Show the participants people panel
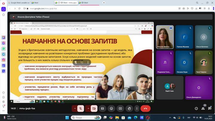The width and height of the screenshot is (215, 121). pos(203,108)
